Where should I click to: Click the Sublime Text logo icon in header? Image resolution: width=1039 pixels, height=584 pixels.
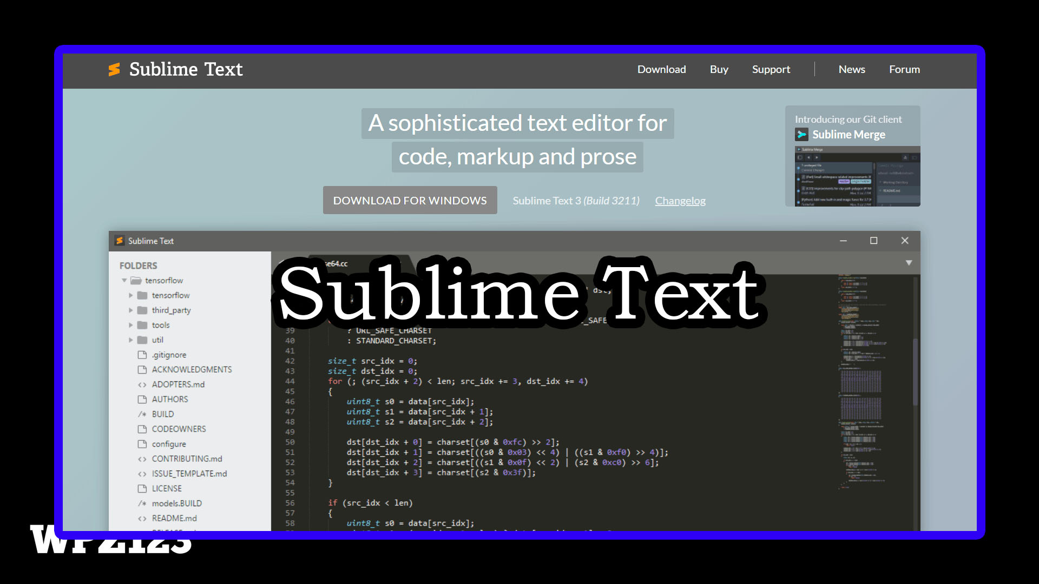tap(114, 69)
